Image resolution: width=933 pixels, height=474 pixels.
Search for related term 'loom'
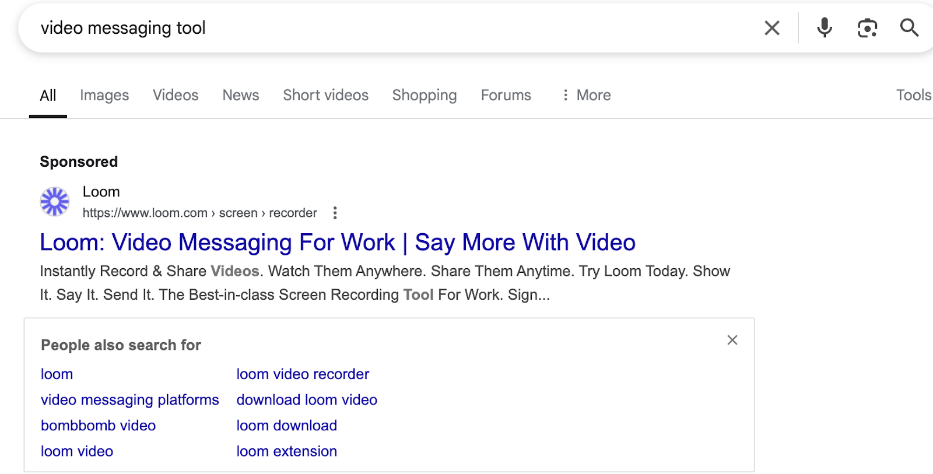coord(57,374)
